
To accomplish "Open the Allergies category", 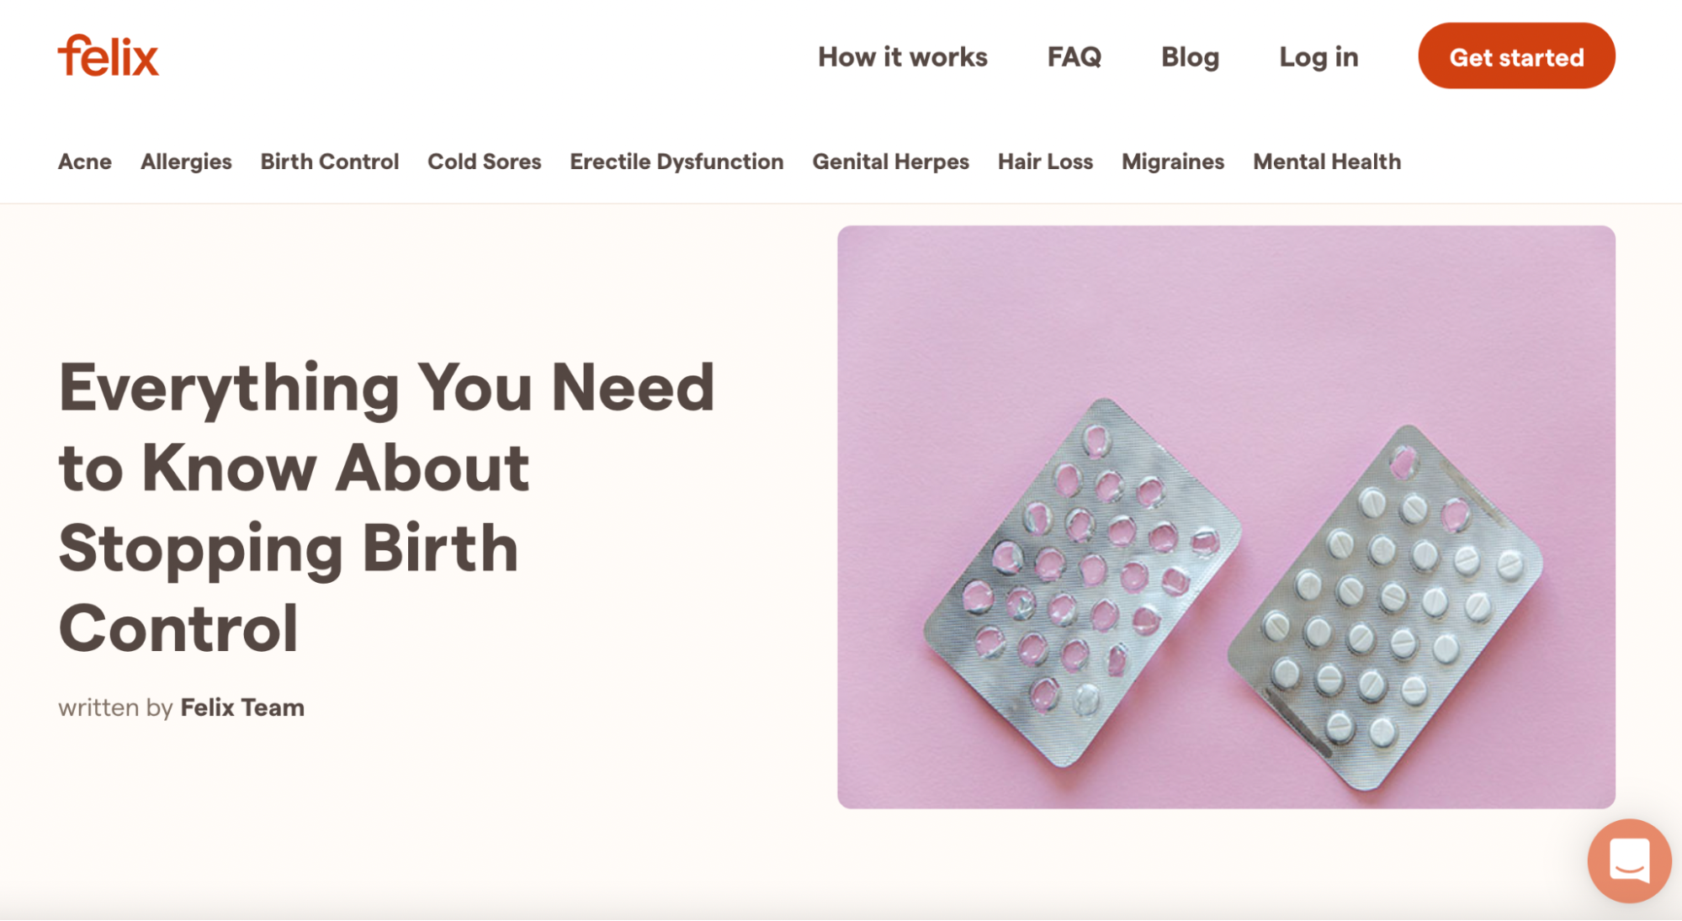I will (186, 161).
